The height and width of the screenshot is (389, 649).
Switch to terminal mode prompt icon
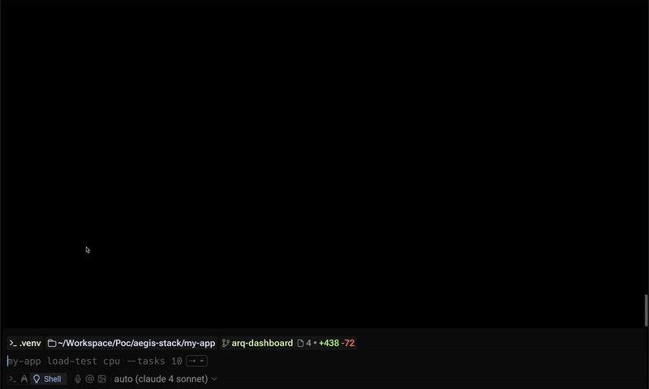tap(13, 379)
